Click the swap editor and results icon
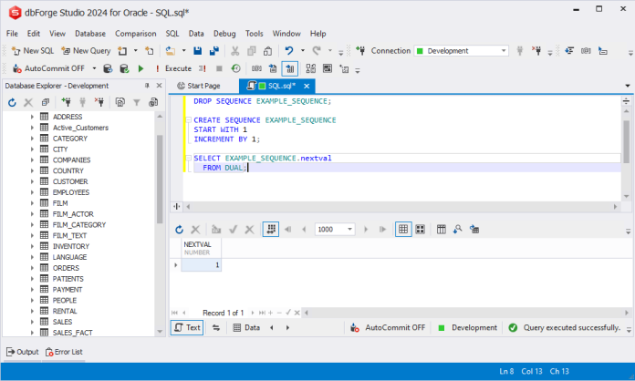Viewport: 635px width, 381px height. point(216,327)
